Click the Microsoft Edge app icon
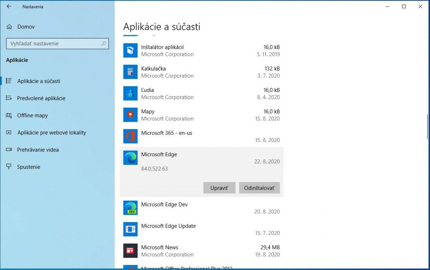The width and height of the screenshot is (430, 270). coord(130,157)
